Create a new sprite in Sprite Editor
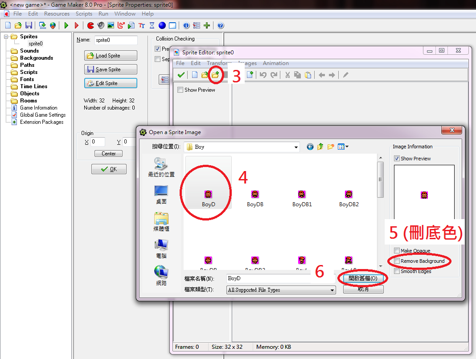This screenshot has width=476, height=359. coord(195,75)
